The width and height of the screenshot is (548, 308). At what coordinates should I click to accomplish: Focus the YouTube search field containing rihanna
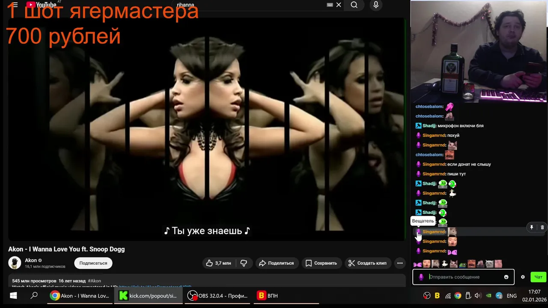250,5
